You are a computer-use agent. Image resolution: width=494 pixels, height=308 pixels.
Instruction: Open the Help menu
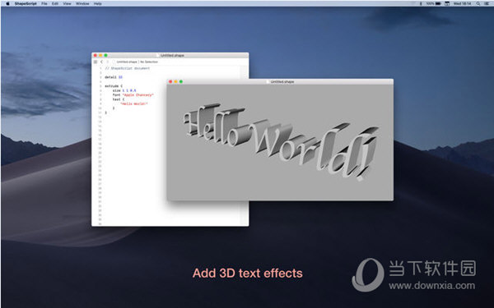coord(98,3)
